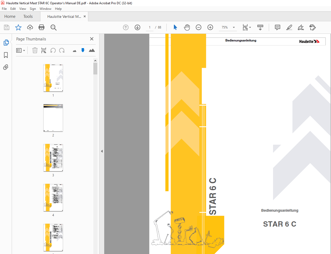Delete selected pages with trash icon
Viewport: 331px width, 254px height.
pos(35,50)
